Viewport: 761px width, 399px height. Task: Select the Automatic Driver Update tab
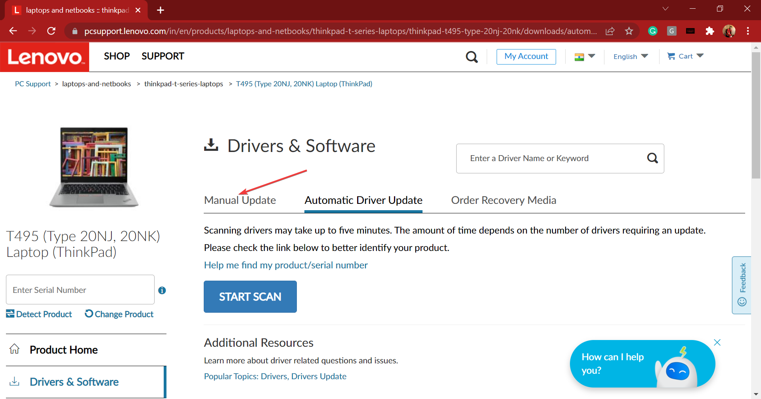pos(363,200)
